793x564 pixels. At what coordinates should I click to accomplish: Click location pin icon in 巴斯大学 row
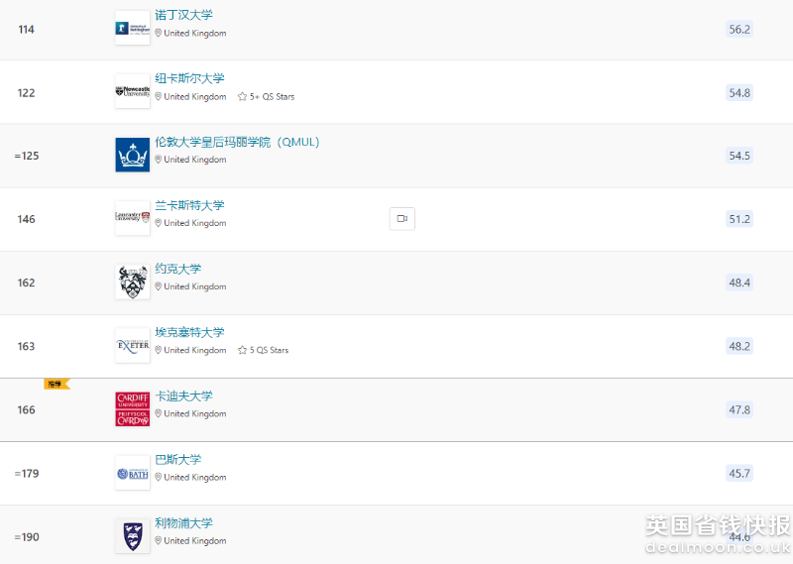click(x=159, y=477)
